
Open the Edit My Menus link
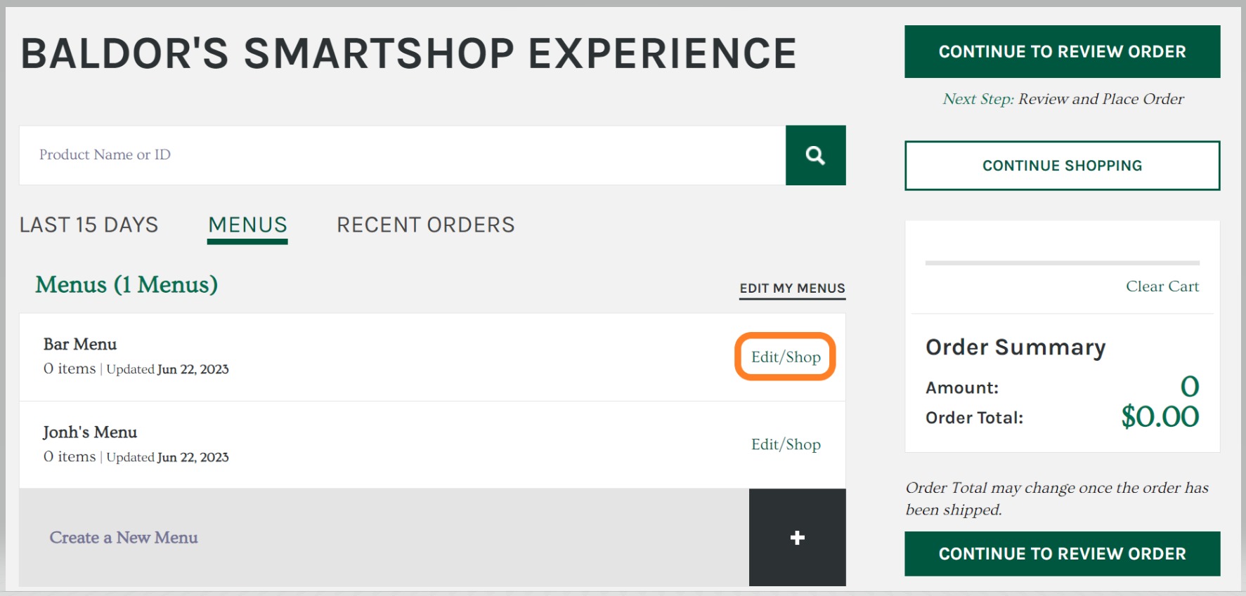pyautogui.click(x=792, y=289)
